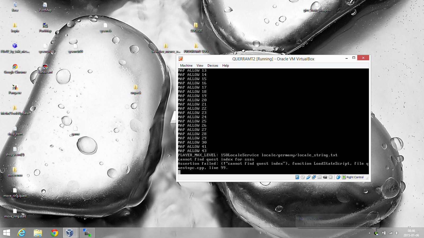Open the Devices menu
Viewport: 424px width, 238px height.
213,66
